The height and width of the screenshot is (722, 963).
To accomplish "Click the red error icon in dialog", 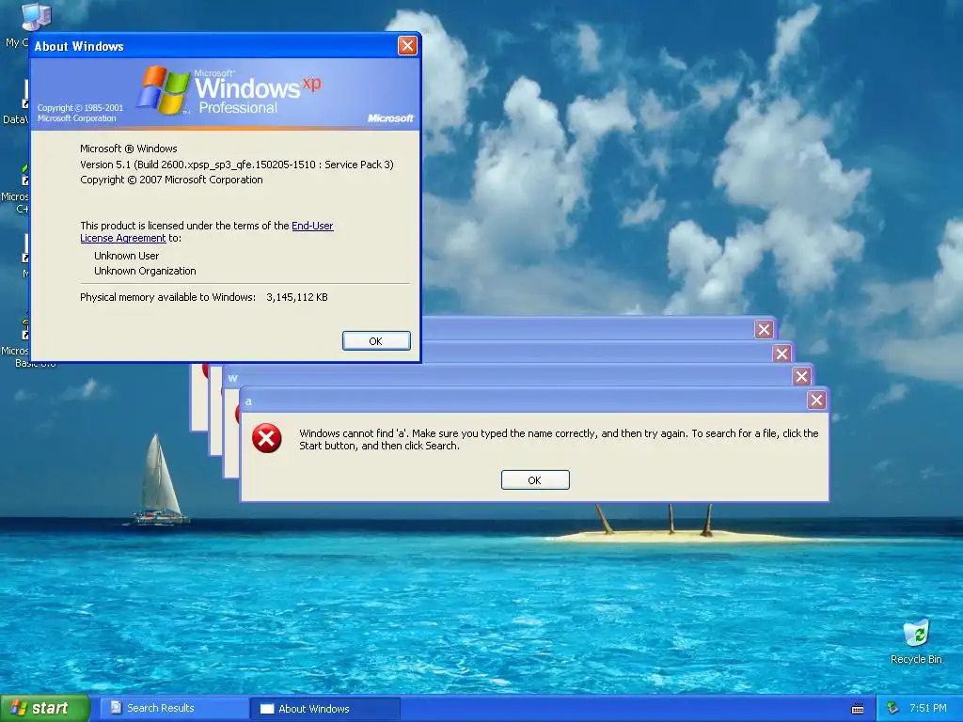I will 266,438.
